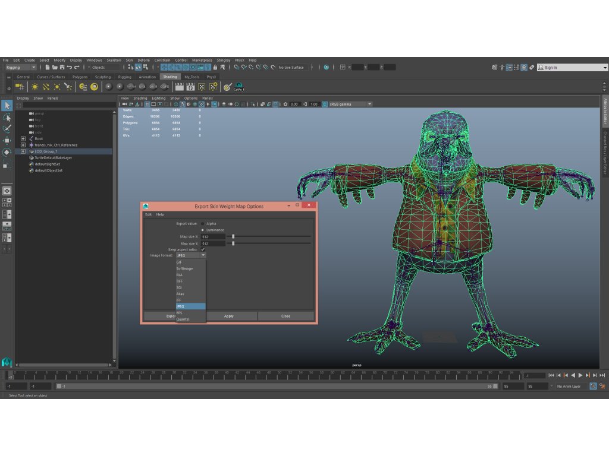Image resolution: width=609 pixels, height=456 pixels.
Task: Expand francis_hik_Ctrl_Reference node in Outliner
Action: pos(23,145)
